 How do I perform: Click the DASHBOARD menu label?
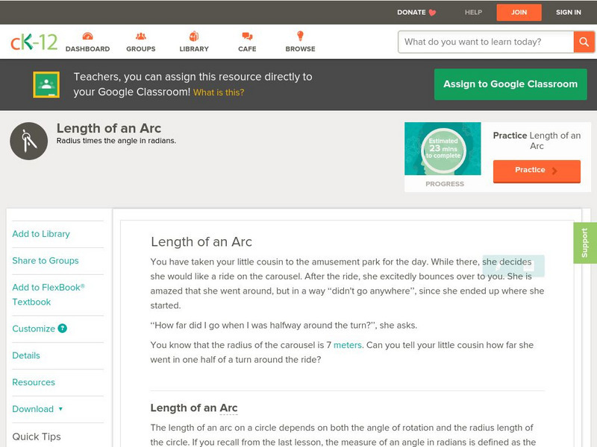pyautogui.click(x=87, y=49)
